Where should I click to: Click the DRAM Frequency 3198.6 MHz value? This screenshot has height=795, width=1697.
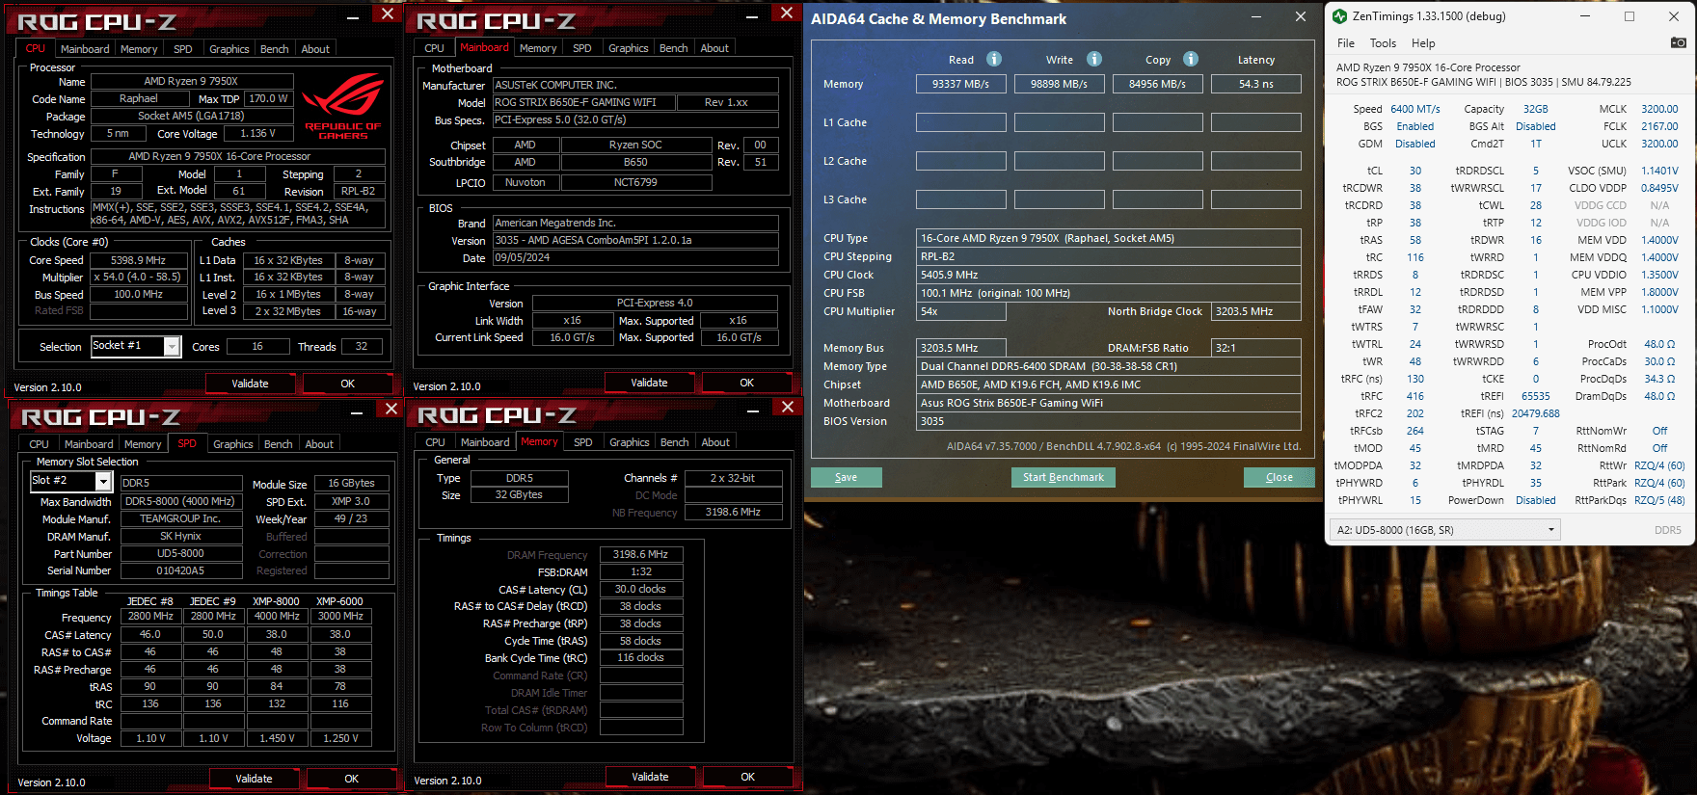pyautogui.click(x=641, y=554)
